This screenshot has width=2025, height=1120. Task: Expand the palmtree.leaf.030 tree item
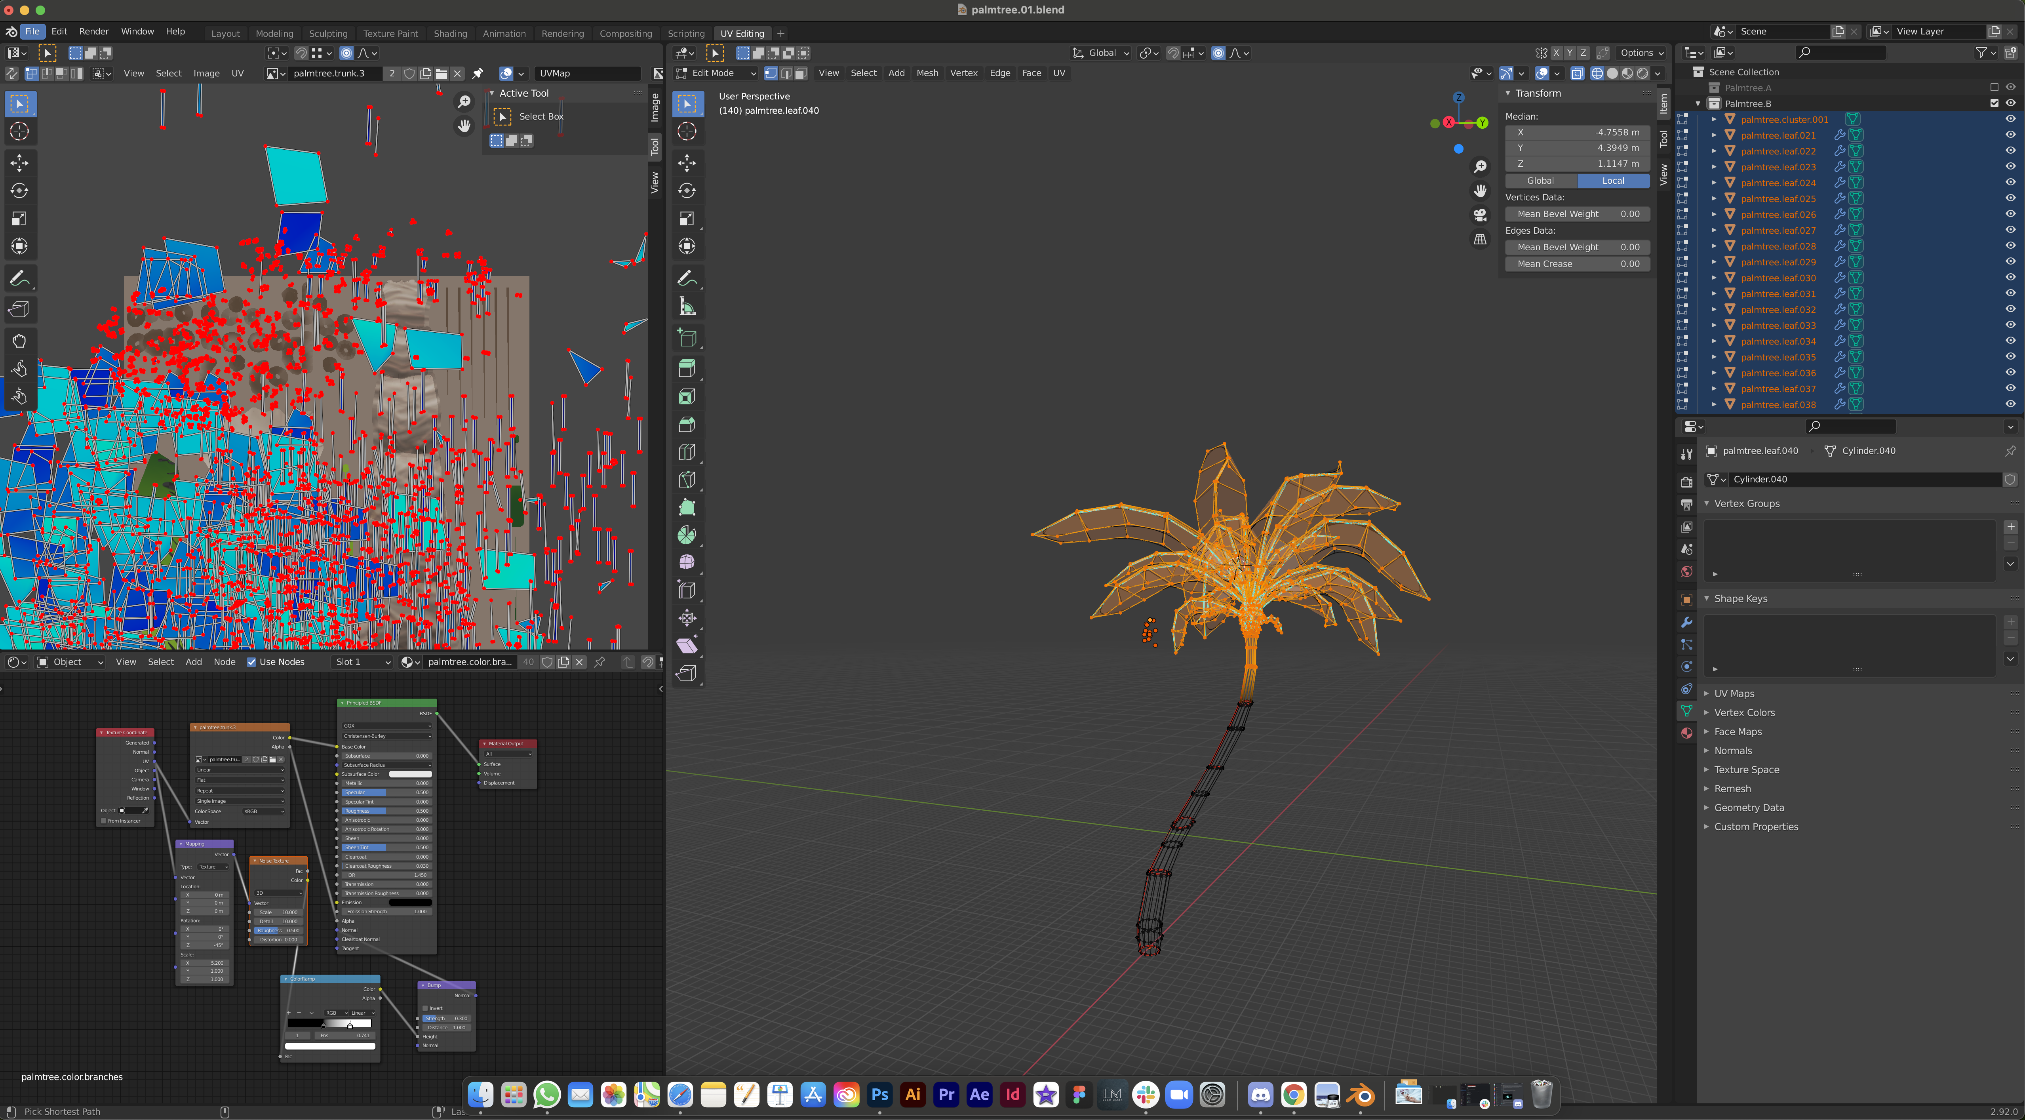tap(1714, 278)
